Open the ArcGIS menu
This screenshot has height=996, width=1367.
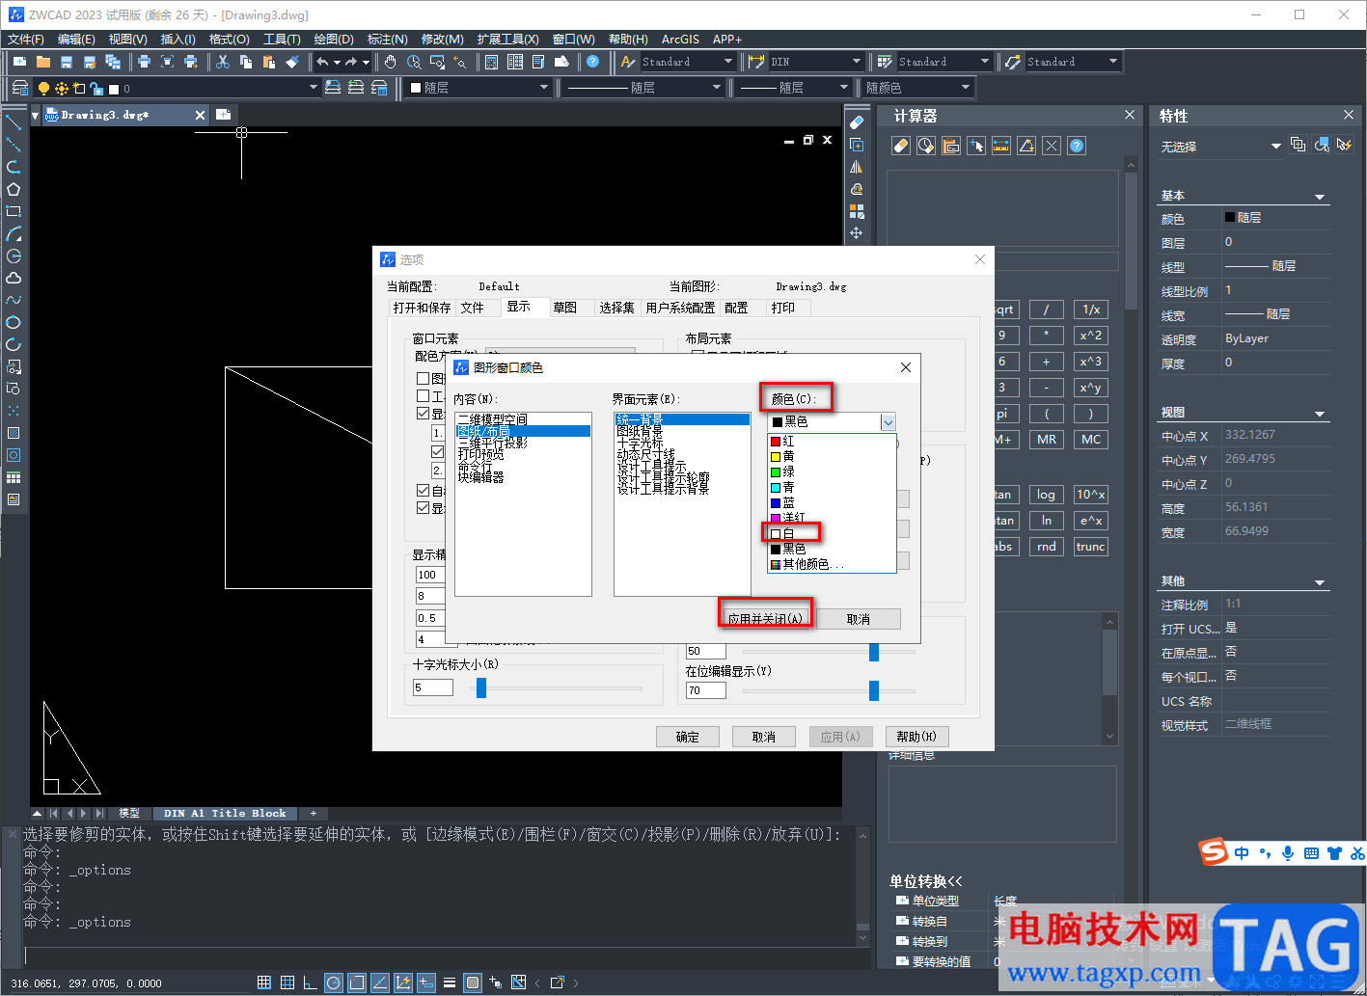(x=680, y=40)
